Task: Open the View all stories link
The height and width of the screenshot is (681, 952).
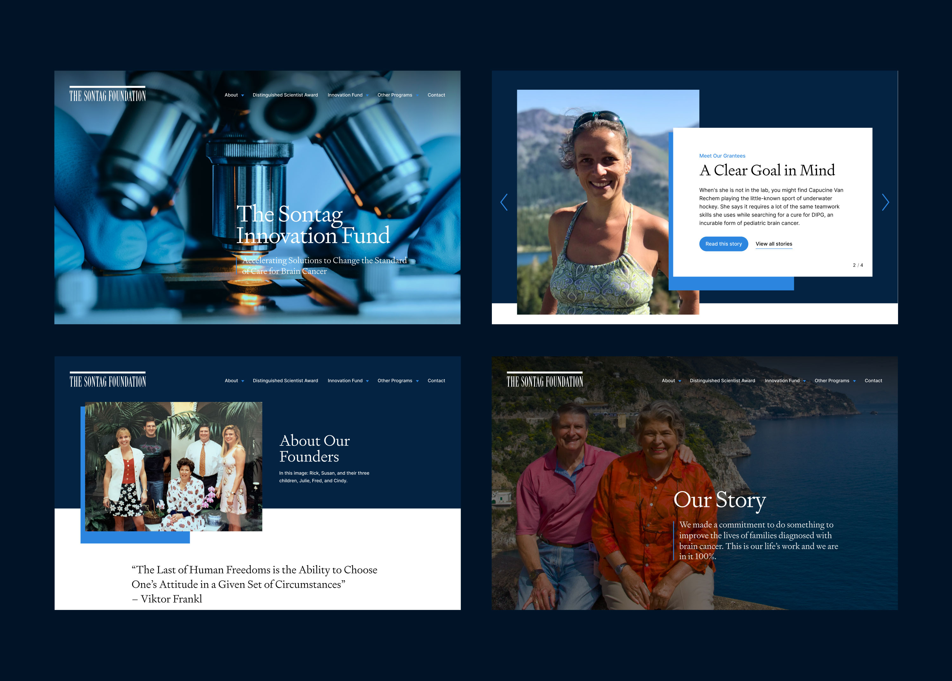Action: 774,244
